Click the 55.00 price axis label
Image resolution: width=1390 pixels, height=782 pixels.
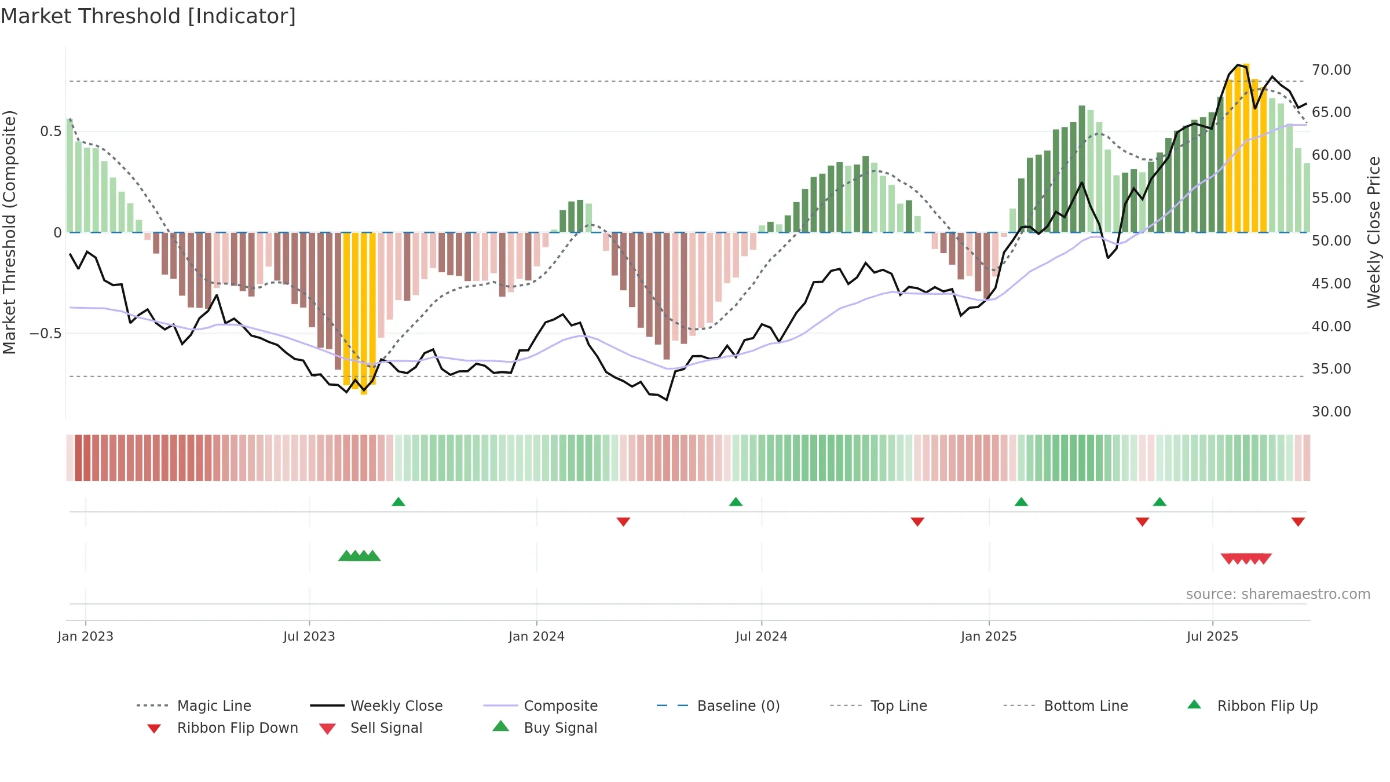click(x=1332, y=198)
